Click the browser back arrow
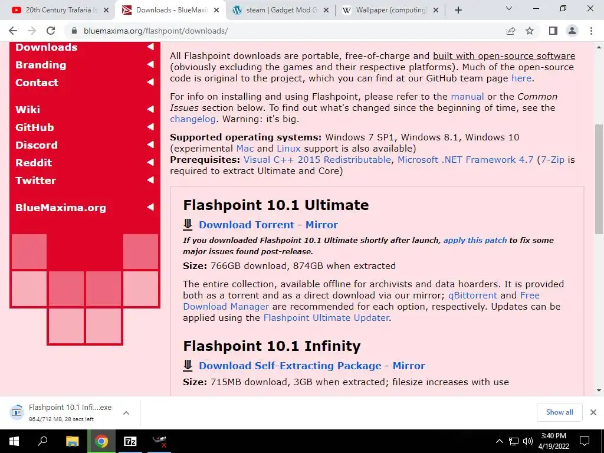604x453 pixels. (13, 31)
